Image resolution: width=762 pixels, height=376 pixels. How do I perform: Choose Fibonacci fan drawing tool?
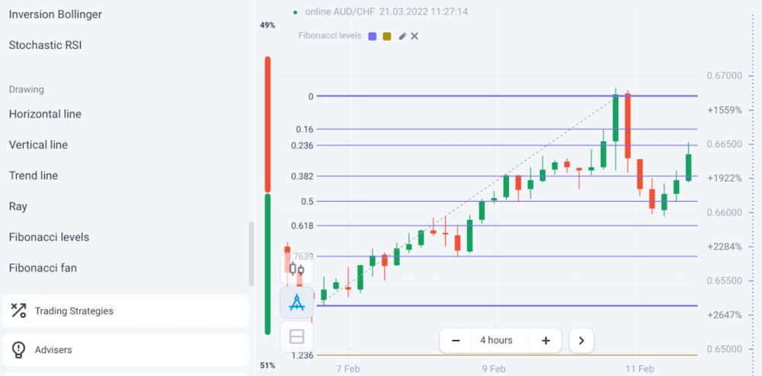click(x=43, y=268)
